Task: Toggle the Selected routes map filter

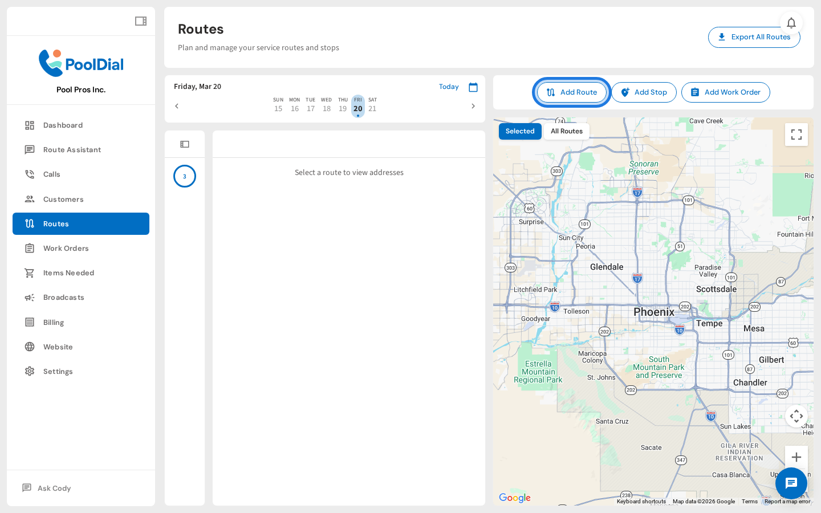Action: click(x=520, y=131)
